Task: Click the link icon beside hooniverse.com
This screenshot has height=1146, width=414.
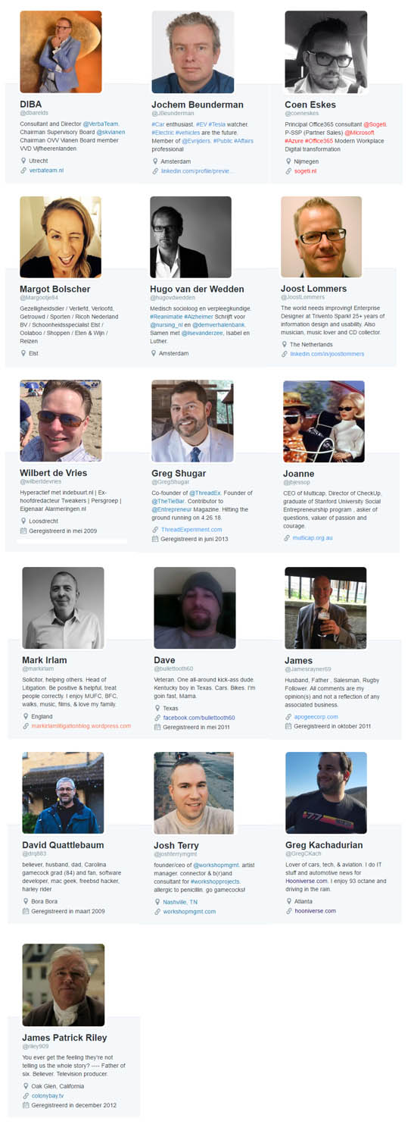Action: pos(289,910)
